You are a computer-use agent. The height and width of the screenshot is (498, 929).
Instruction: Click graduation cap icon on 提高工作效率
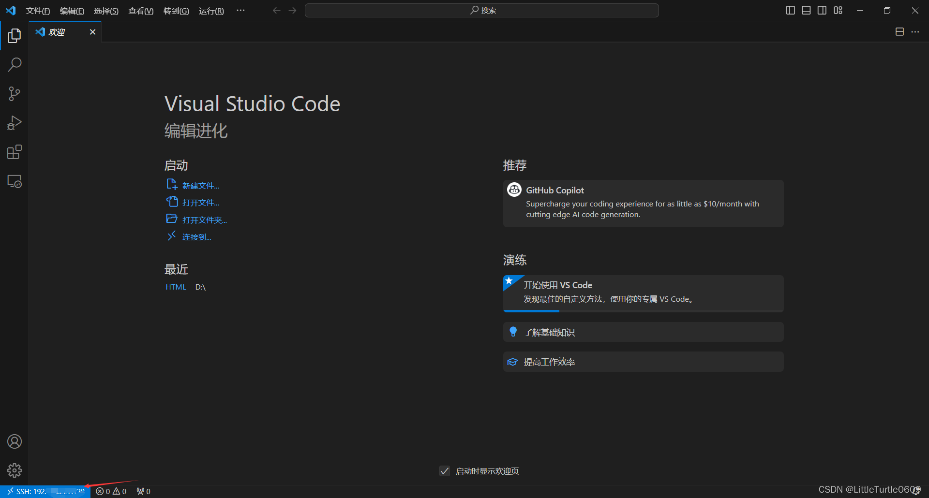512,362
